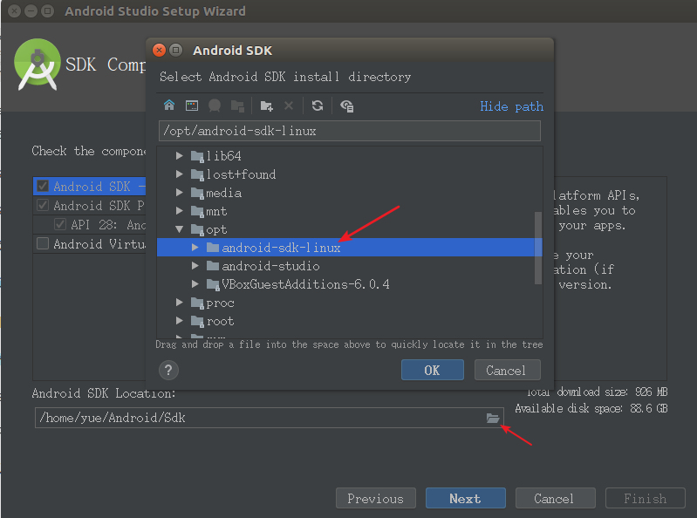This screenshot has width=697, height=518.
Task: Select the root directory row
Action: [350, 321]
